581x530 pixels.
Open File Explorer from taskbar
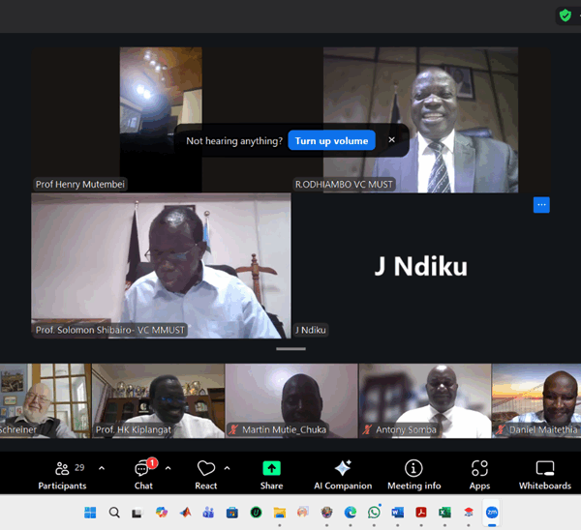click(280, 513)
